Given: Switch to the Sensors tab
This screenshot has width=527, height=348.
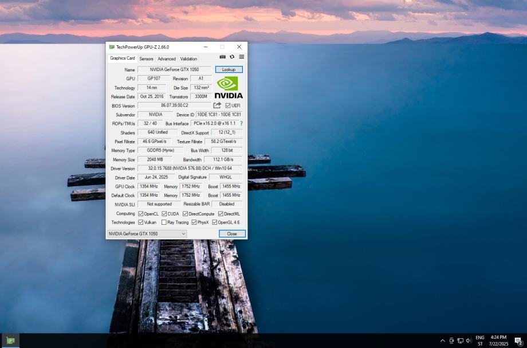Looking at the screenshot, I should (x=146, y=58).
